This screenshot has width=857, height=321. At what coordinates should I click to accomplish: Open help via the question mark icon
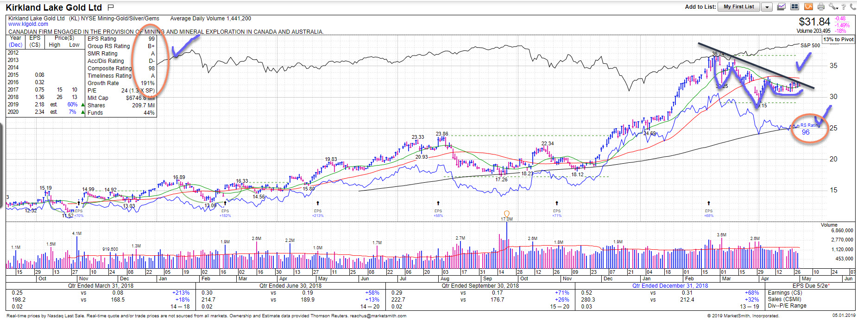[x=844, y=6]
